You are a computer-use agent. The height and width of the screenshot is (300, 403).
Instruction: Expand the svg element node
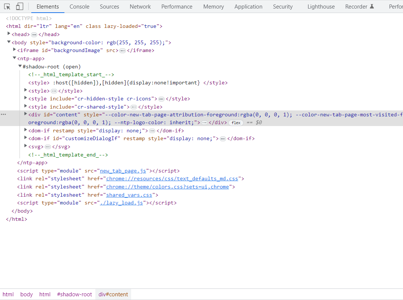coord(25,146)
